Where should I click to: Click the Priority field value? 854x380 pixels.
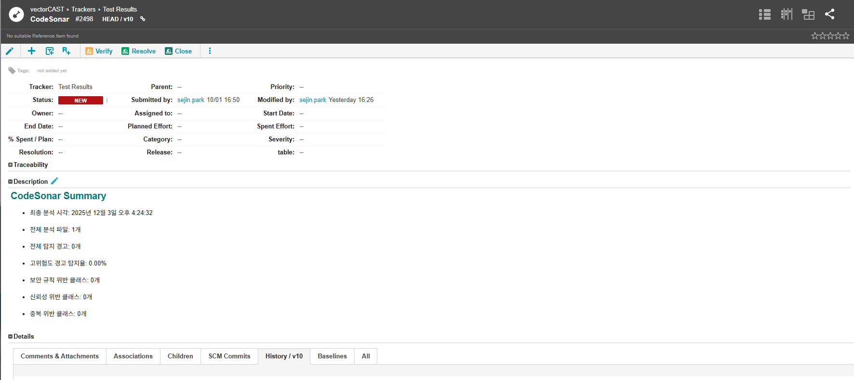302,87
